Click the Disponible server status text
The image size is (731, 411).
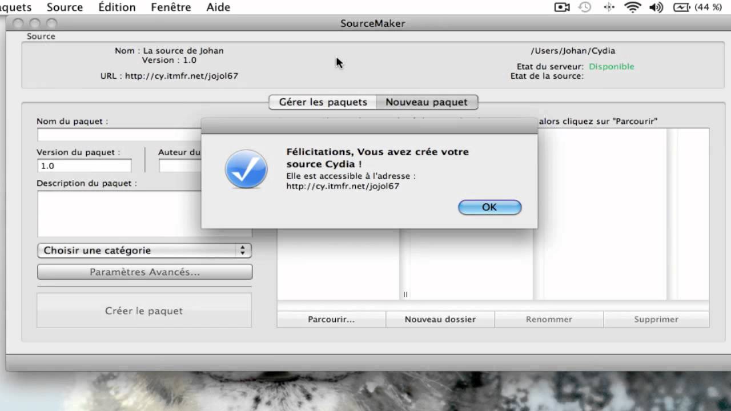pyautogui.click(x=612, y=67)
